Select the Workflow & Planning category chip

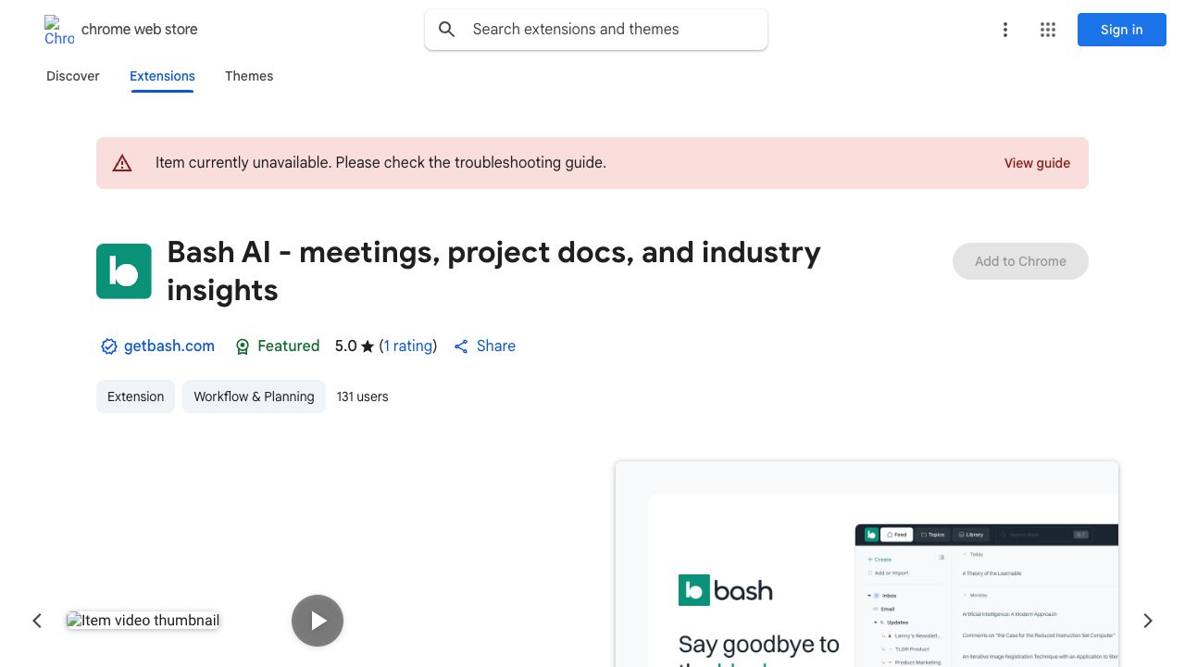tap(254, 396)
